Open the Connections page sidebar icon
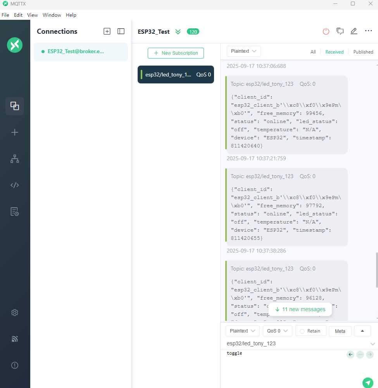 15,106
